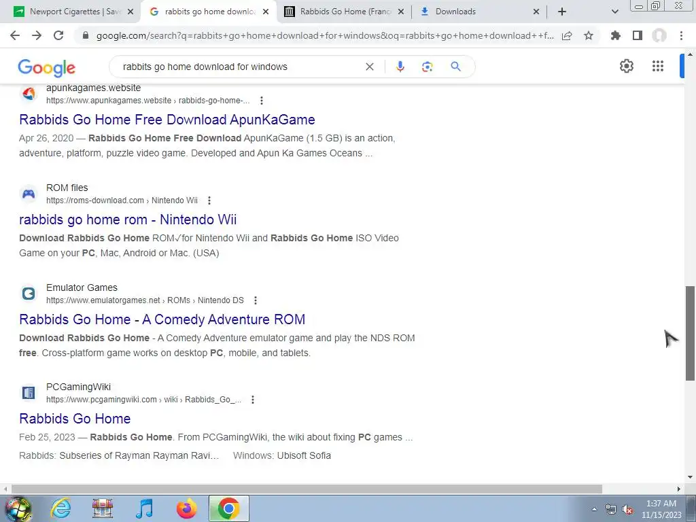Open rabbids go home rom - Nintendo Wii
696x522 pixels.
(x=128, y=220)
